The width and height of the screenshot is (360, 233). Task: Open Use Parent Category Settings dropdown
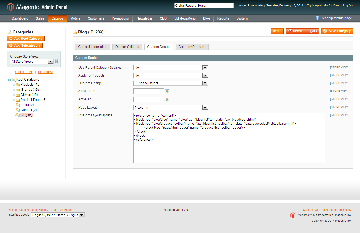170,68
